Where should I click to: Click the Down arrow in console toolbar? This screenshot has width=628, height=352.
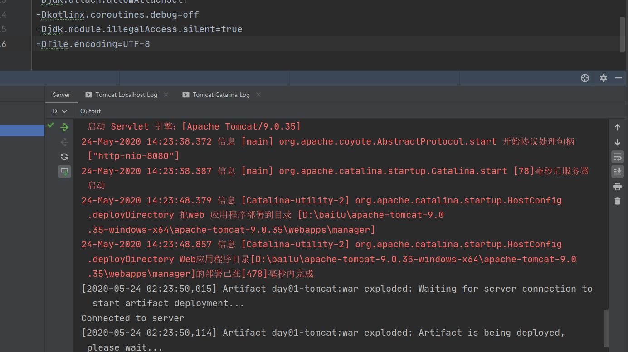click(x=617, y=142)
